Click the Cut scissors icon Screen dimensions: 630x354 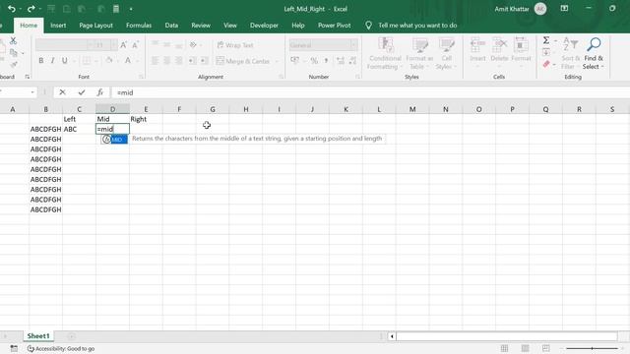coord(13,40)
